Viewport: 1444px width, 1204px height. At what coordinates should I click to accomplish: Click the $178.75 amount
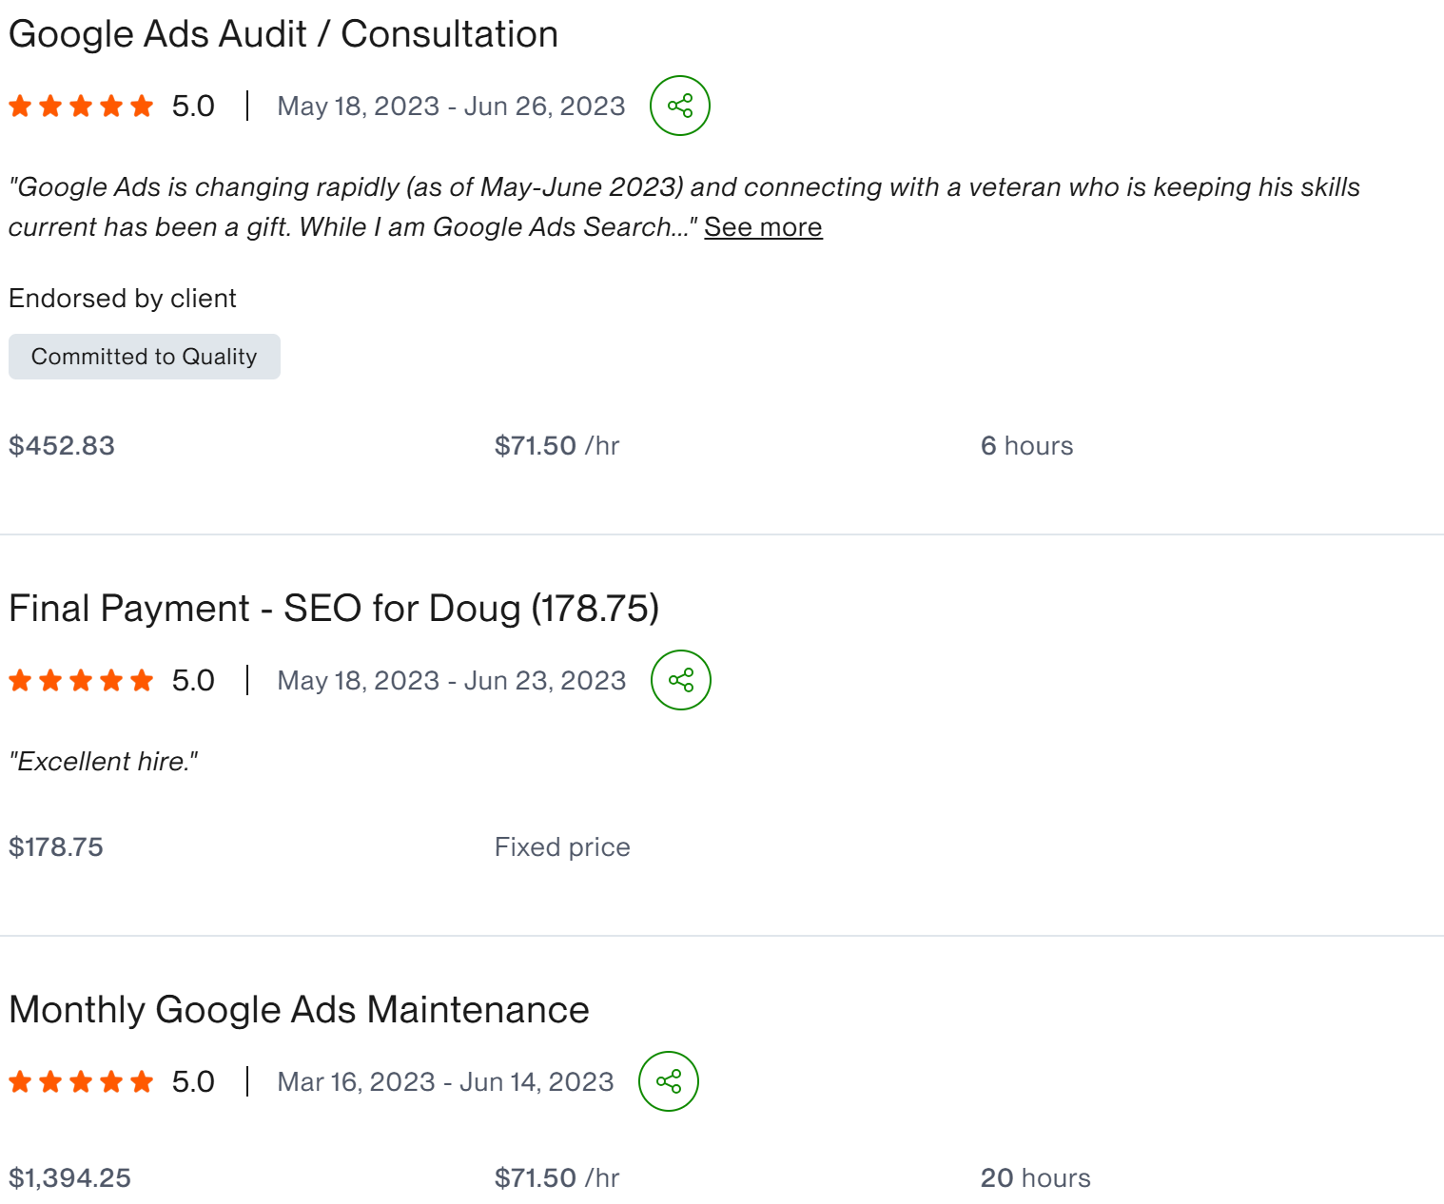[x=56, y=847]
